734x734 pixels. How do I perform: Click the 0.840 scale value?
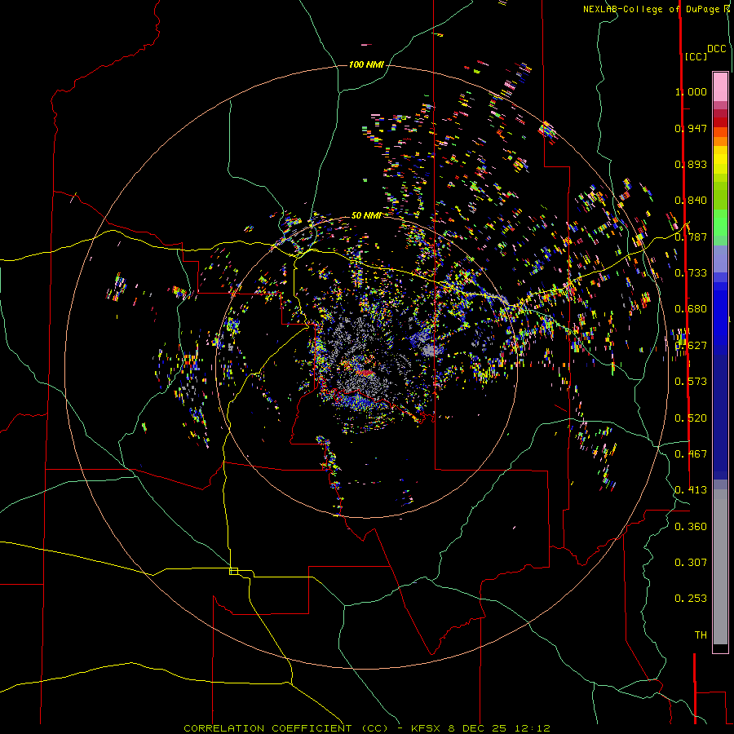pos(691,201)
